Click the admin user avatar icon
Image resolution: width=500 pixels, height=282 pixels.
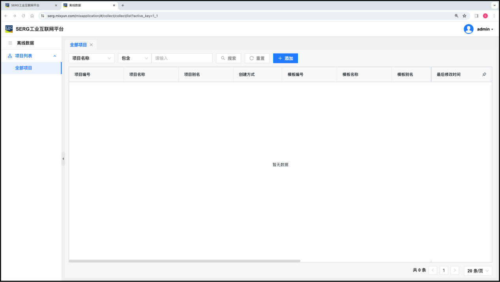[x=468, y=29]
